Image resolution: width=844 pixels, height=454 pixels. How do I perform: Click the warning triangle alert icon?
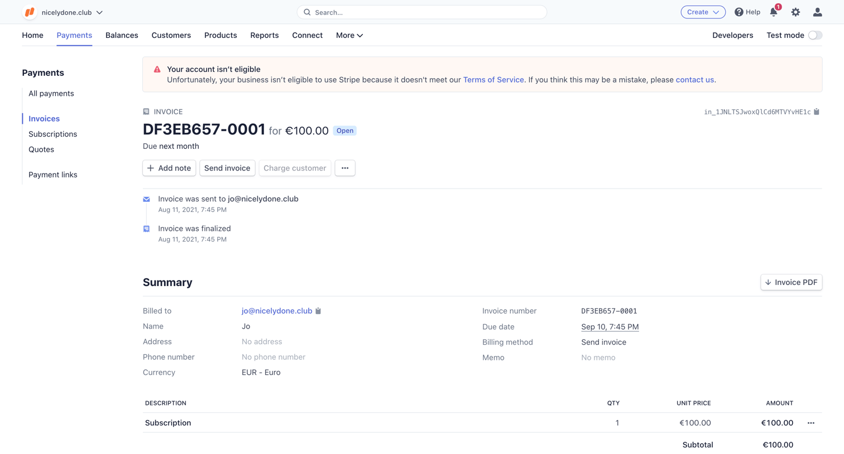157,69
